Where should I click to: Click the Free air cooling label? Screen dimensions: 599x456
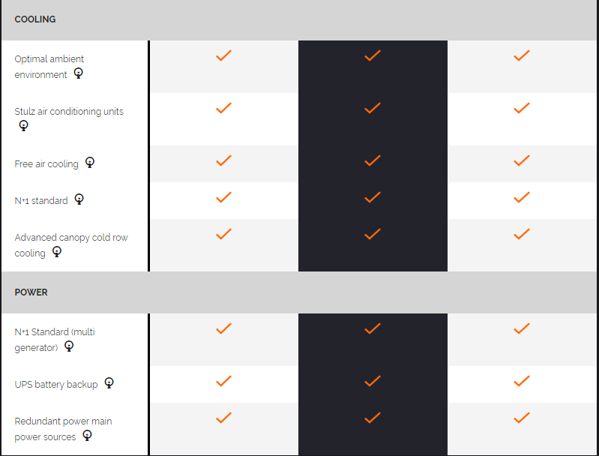pyautogui.click(x=46, y=163)
